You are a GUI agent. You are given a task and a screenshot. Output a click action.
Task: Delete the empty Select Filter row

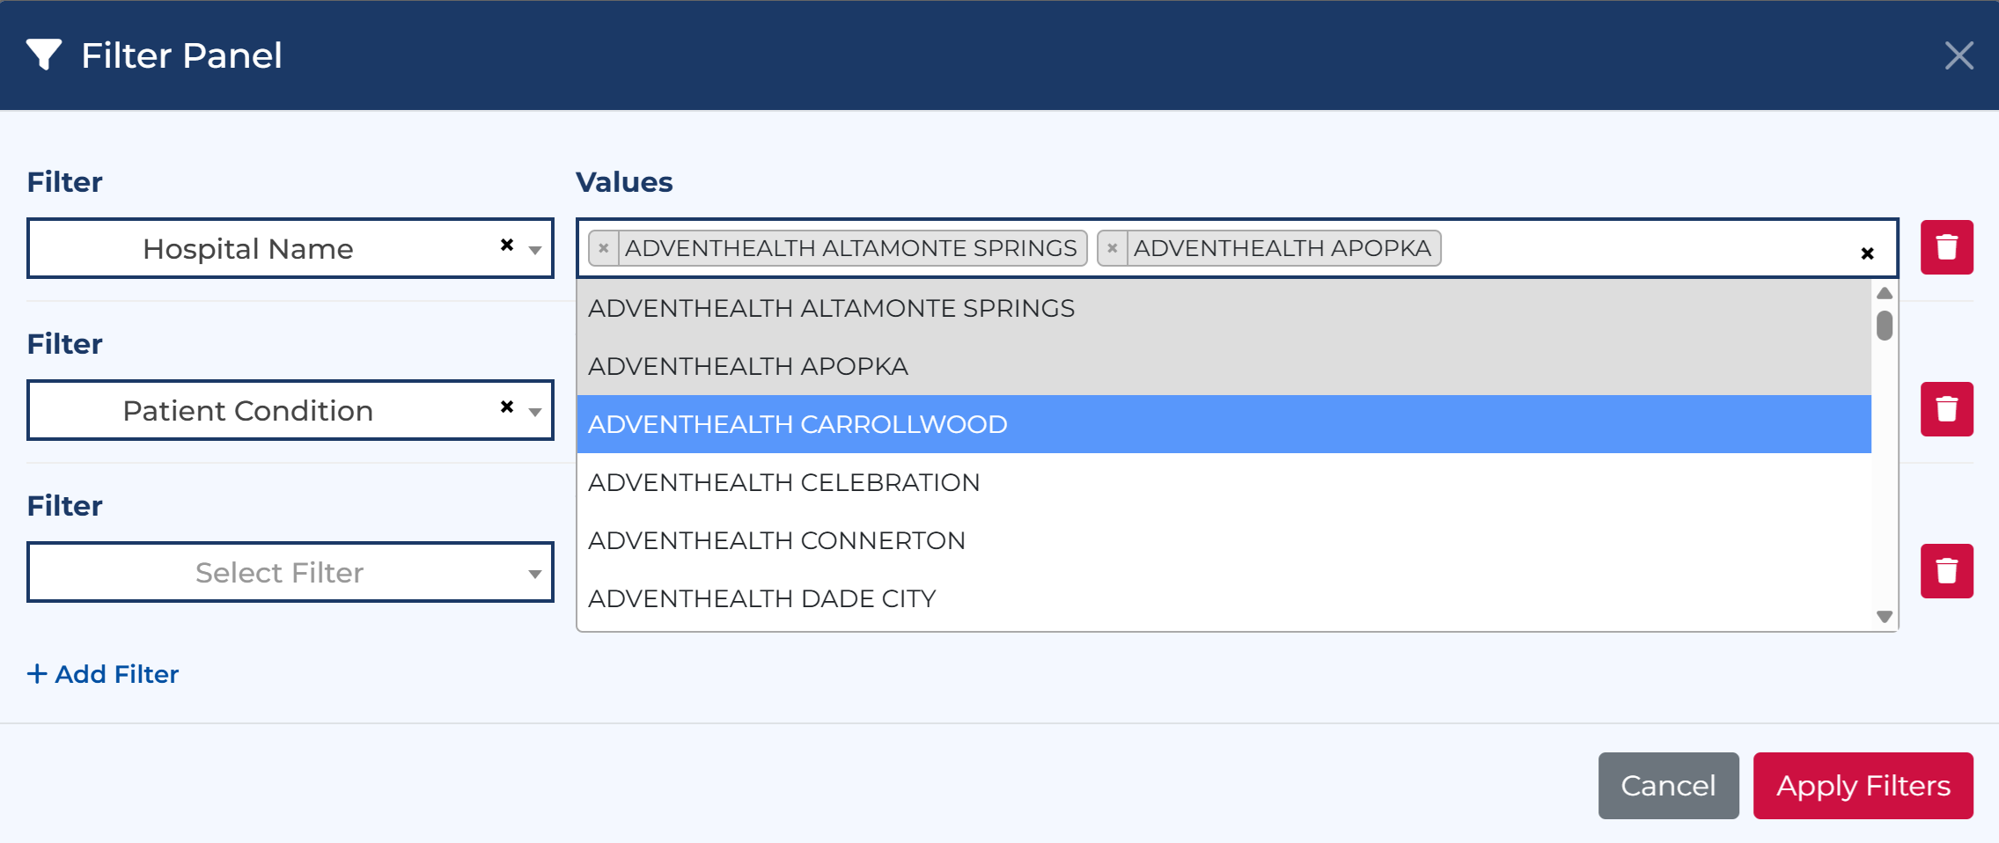pos(1946,571)
